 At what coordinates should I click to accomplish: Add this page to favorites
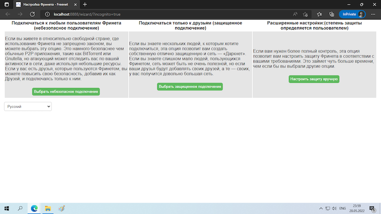[x=305, y=14]
